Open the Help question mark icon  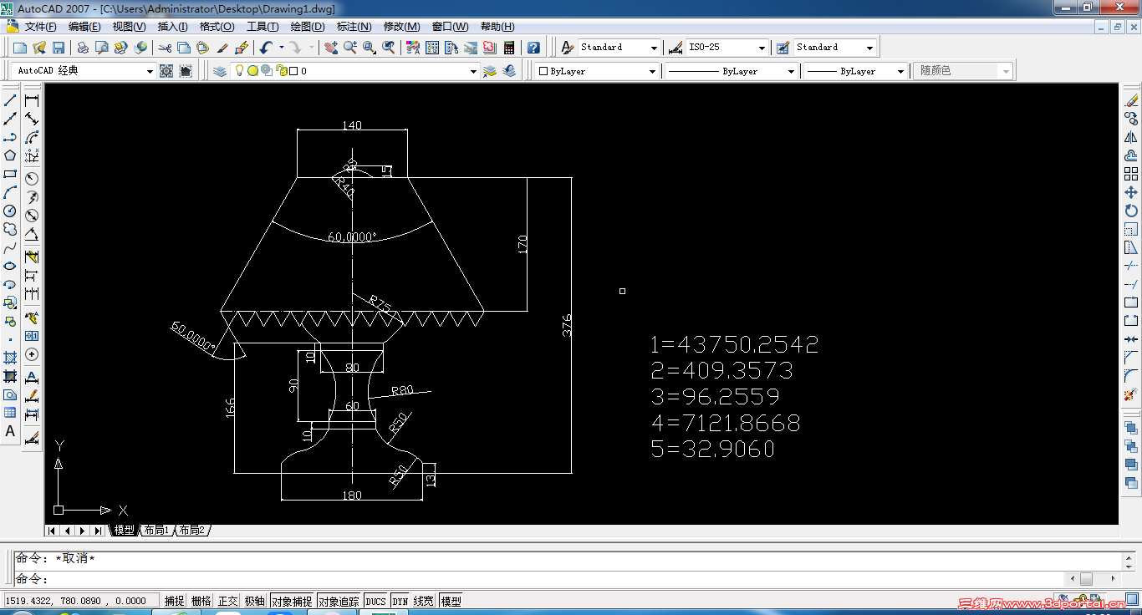[534, 48]
